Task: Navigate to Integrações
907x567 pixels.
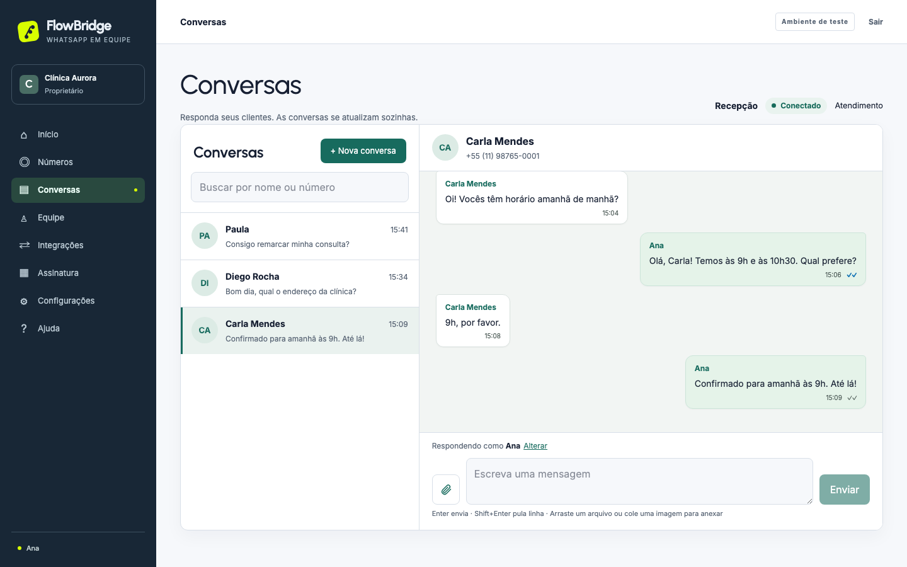Action: point(78,246)
